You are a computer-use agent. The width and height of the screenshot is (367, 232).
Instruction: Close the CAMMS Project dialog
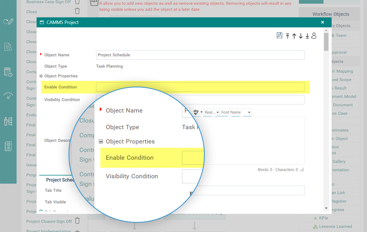[x=322, y=22]
